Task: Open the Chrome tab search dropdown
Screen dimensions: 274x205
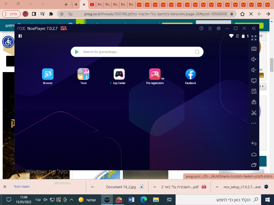Action: coord(43,4)
